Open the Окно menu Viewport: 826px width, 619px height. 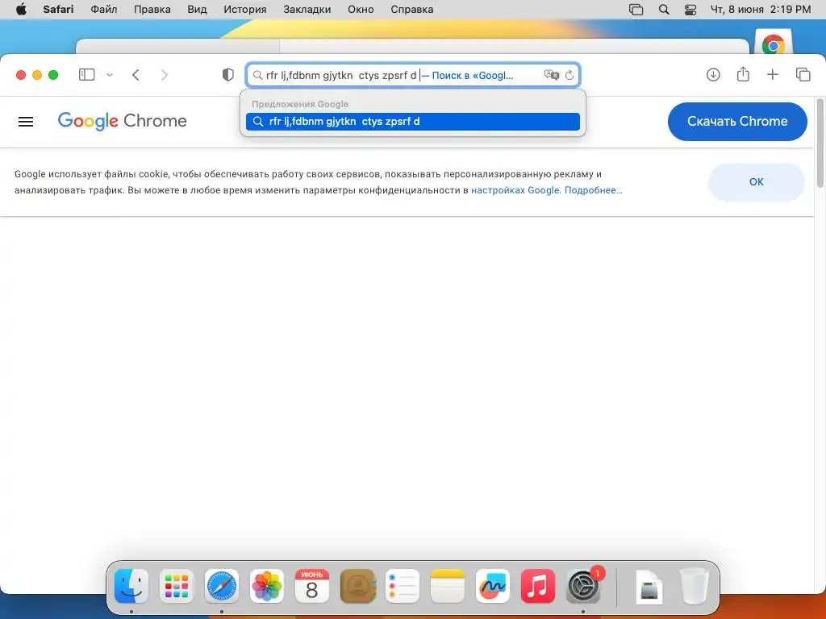[x=361, y=10]
